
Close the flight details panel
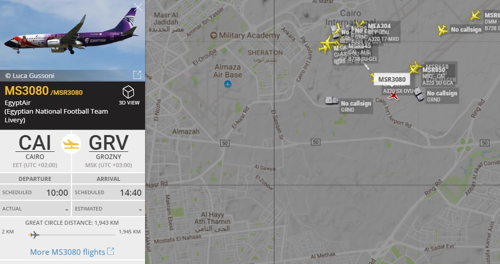click(138, 7)
